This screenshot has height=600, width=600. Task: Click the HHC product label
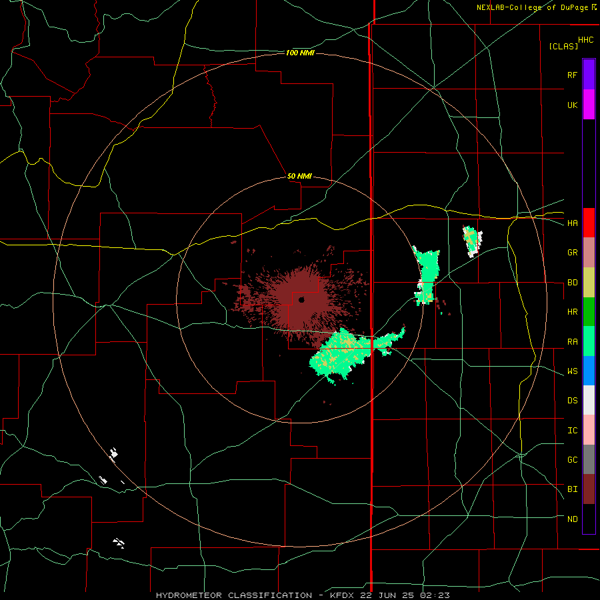[x=586, y=40]
